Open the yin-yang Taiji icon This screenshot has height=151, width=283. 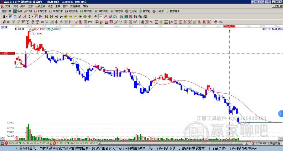[x=216, y=22]
